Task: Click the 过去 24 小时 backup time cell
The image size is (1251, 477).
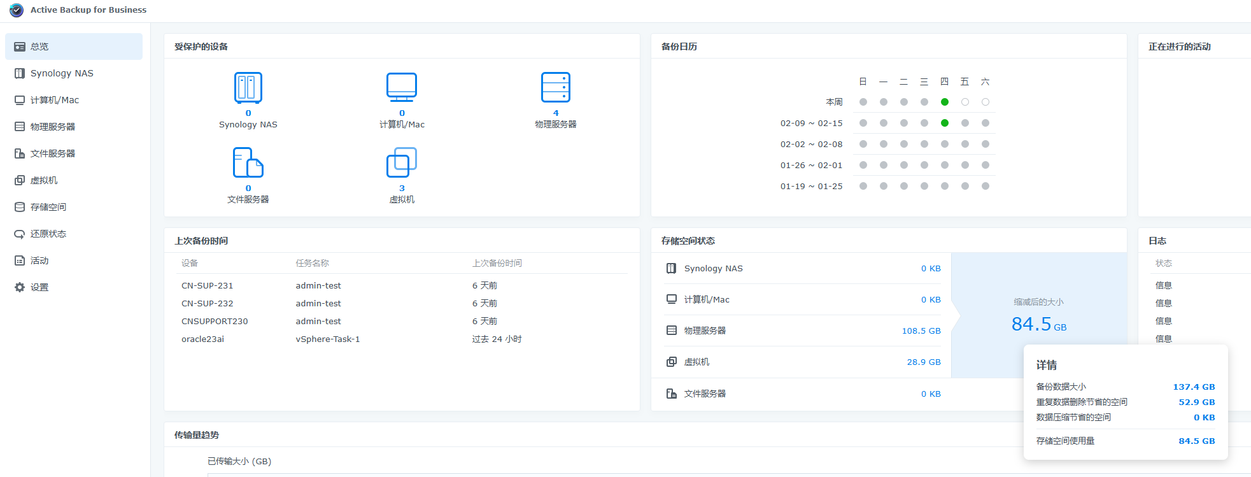Action: 497,339
